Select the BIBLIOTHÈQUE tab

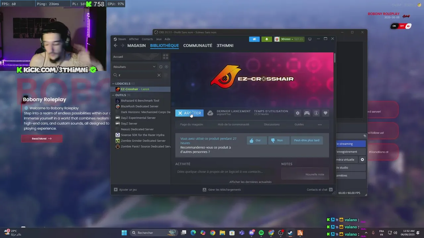click(164, 46)
